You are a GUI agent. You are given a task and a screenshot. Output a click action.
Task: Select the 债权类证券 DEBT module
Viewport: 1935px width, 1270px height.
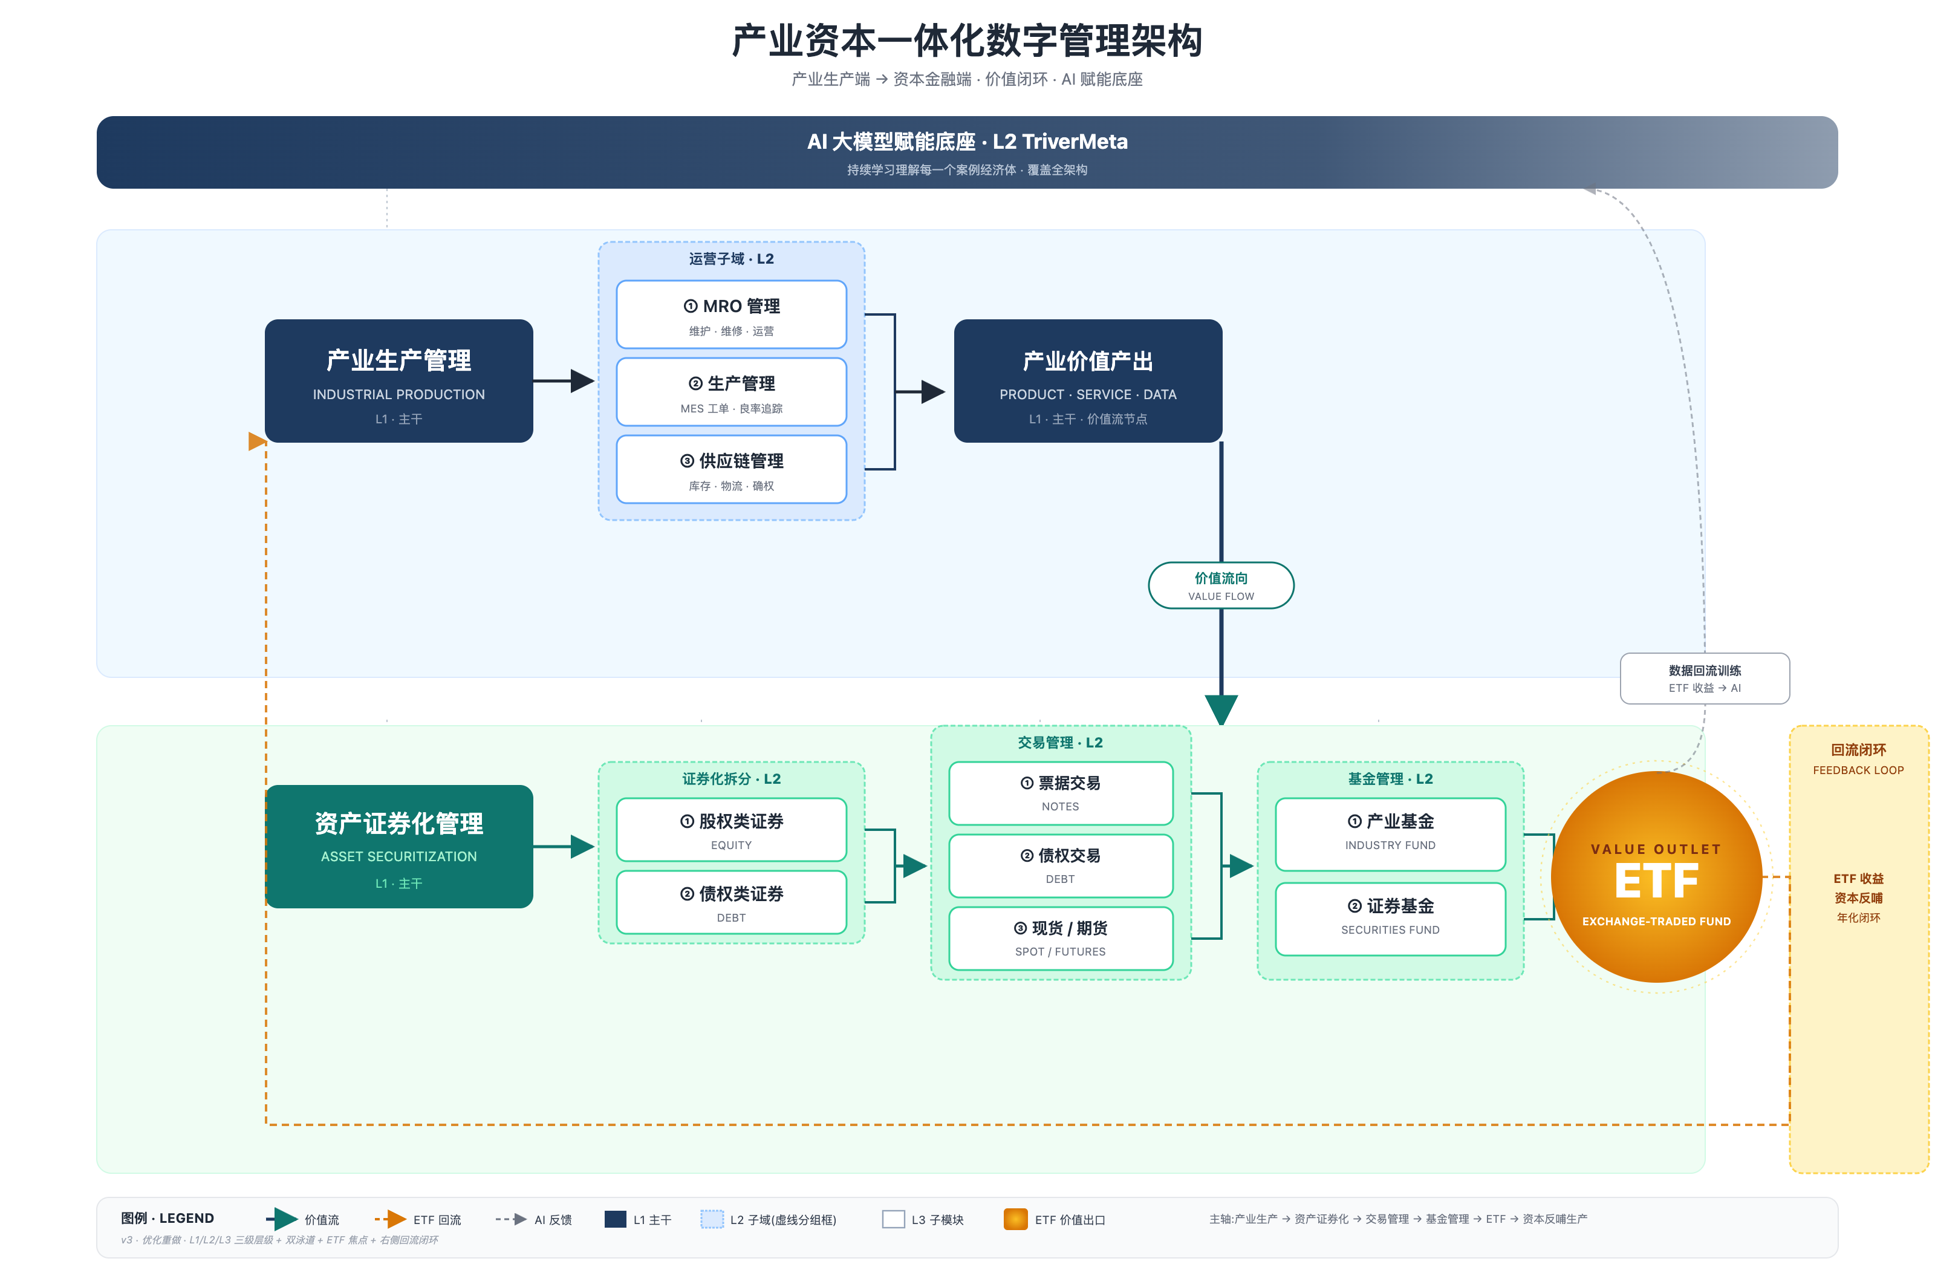click(731, 902)
